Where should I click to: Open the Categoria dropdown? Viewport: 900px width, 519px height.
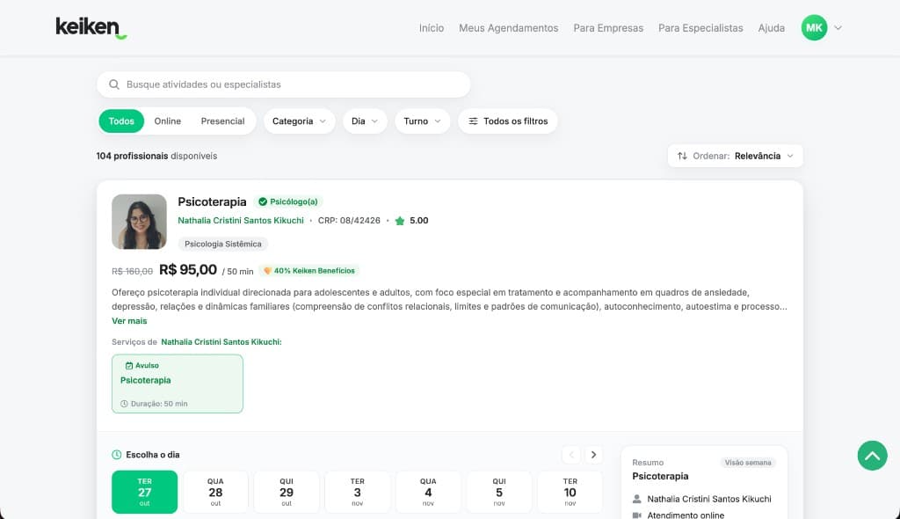(299, 121)
